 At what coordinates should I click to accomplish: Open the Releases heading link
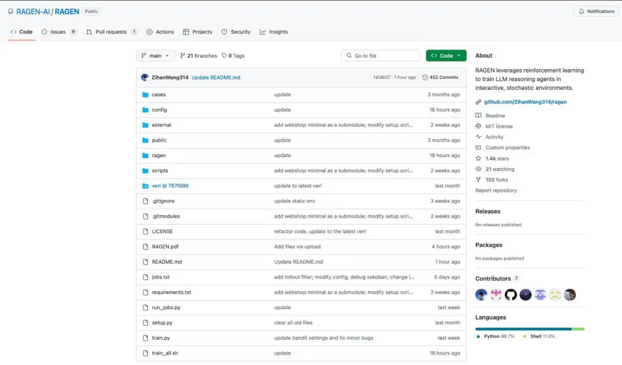tap(488, 211)
